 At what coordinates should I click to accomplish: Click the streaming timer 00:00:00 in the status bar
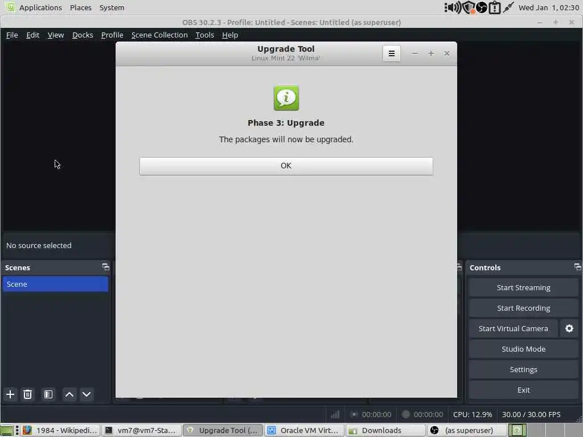tap(377, 414)
